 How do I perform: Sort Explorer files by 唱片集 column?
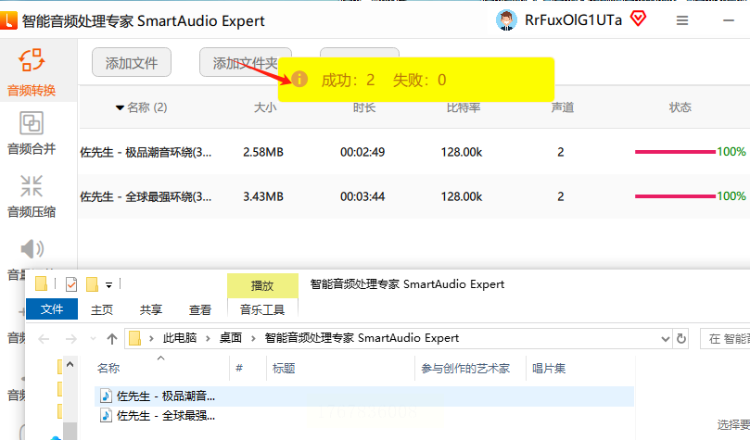(x=549, y=369)
